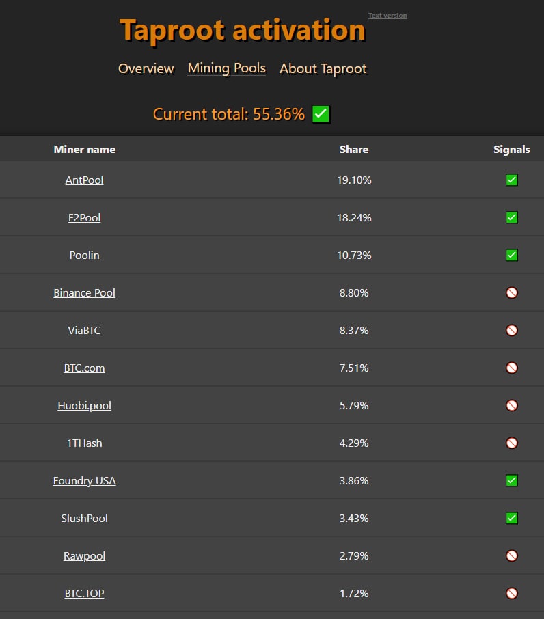Follow the 1THash miner link

(x=85, y=443)
